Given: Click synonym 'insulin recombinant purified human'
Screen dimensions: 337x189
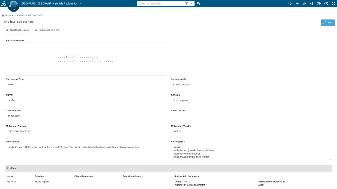Looking at the screenshot, I should point(191,157).
